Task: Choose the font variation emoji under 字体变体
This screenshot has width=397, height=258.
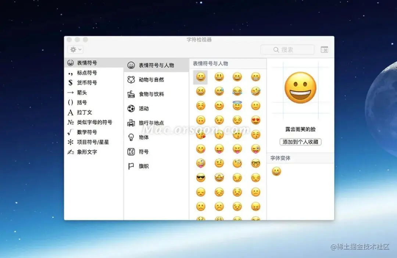Action: click(276, 172)
